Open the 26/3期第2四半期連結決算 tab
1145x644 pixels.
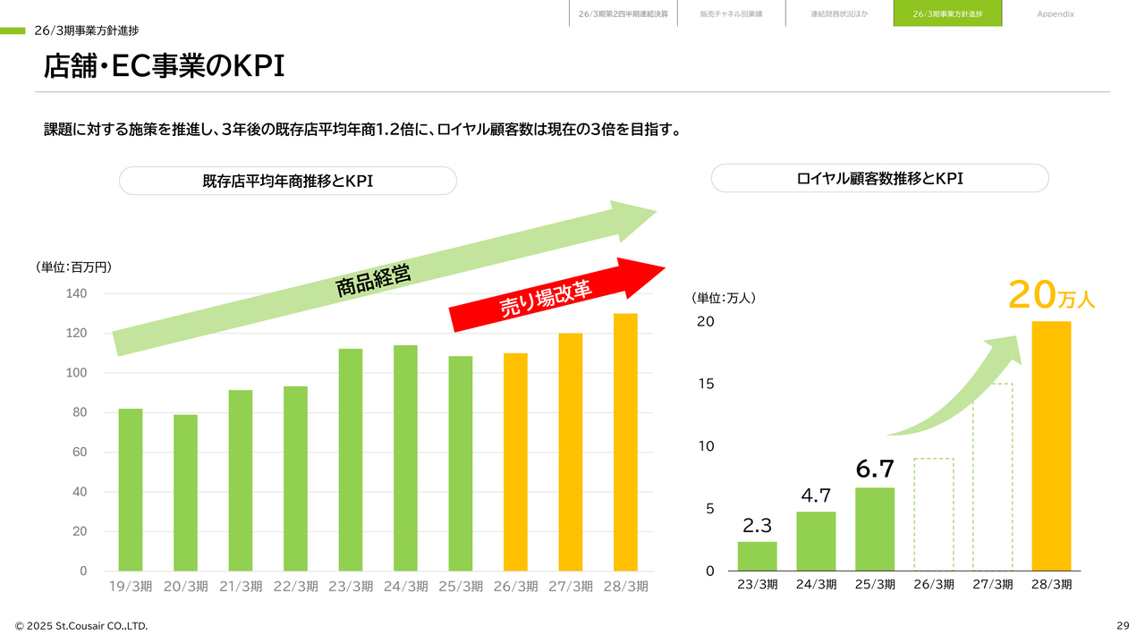coord(623,13)
